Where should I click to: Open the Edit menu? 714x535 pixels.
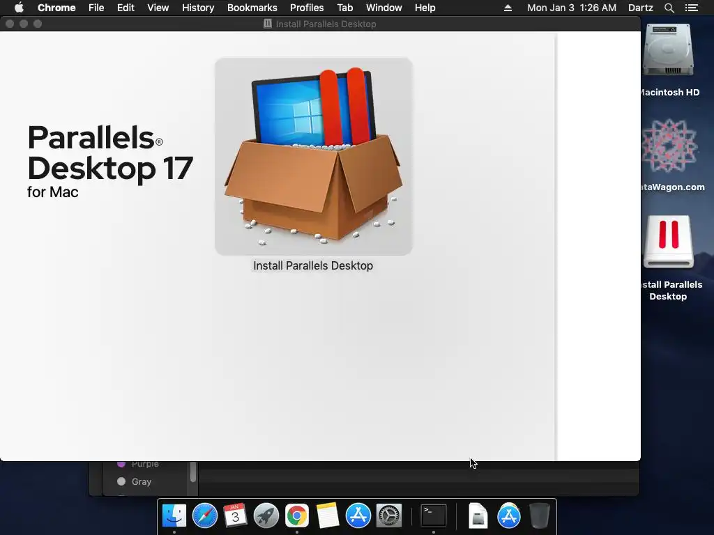126,8
